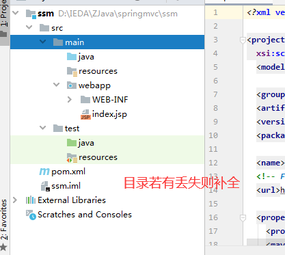The image size is (285, 255).
Task: Fold the project tag at line 3
Action: click(x=243, y=40)
